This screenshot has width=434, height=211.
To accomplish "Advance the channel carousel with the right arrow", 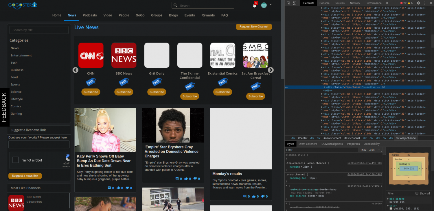I will (271, 70).
